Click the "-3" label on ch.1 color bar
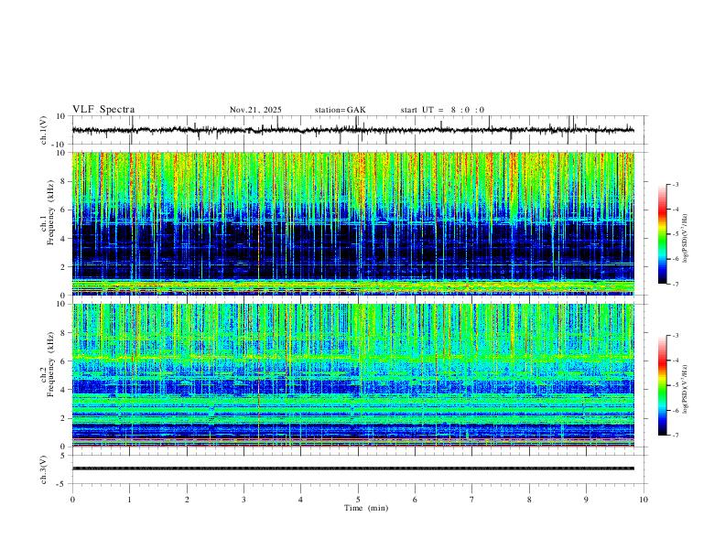Screen dimensions: 725x560 (x=676, y=184)
